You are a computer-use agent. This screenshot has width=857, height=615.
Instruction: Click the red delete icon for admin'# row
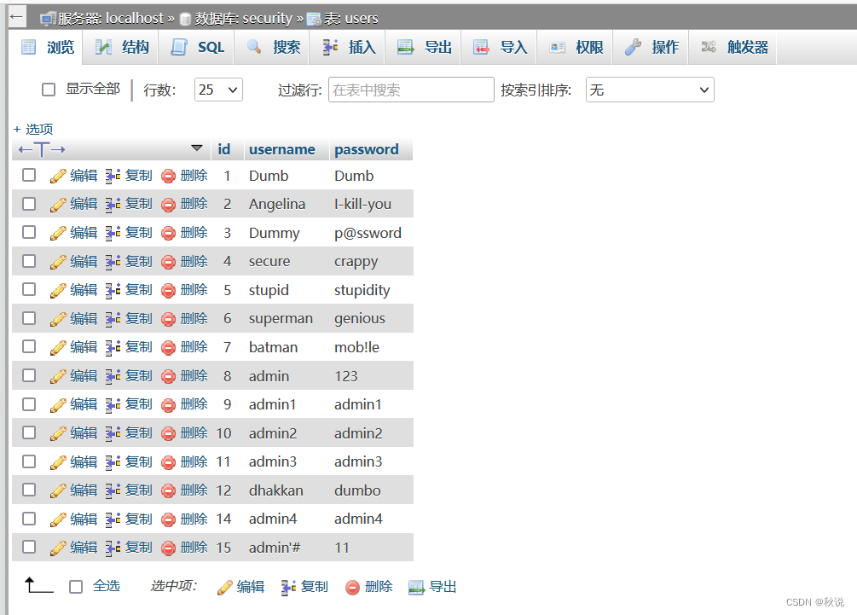tap(169, 548)
